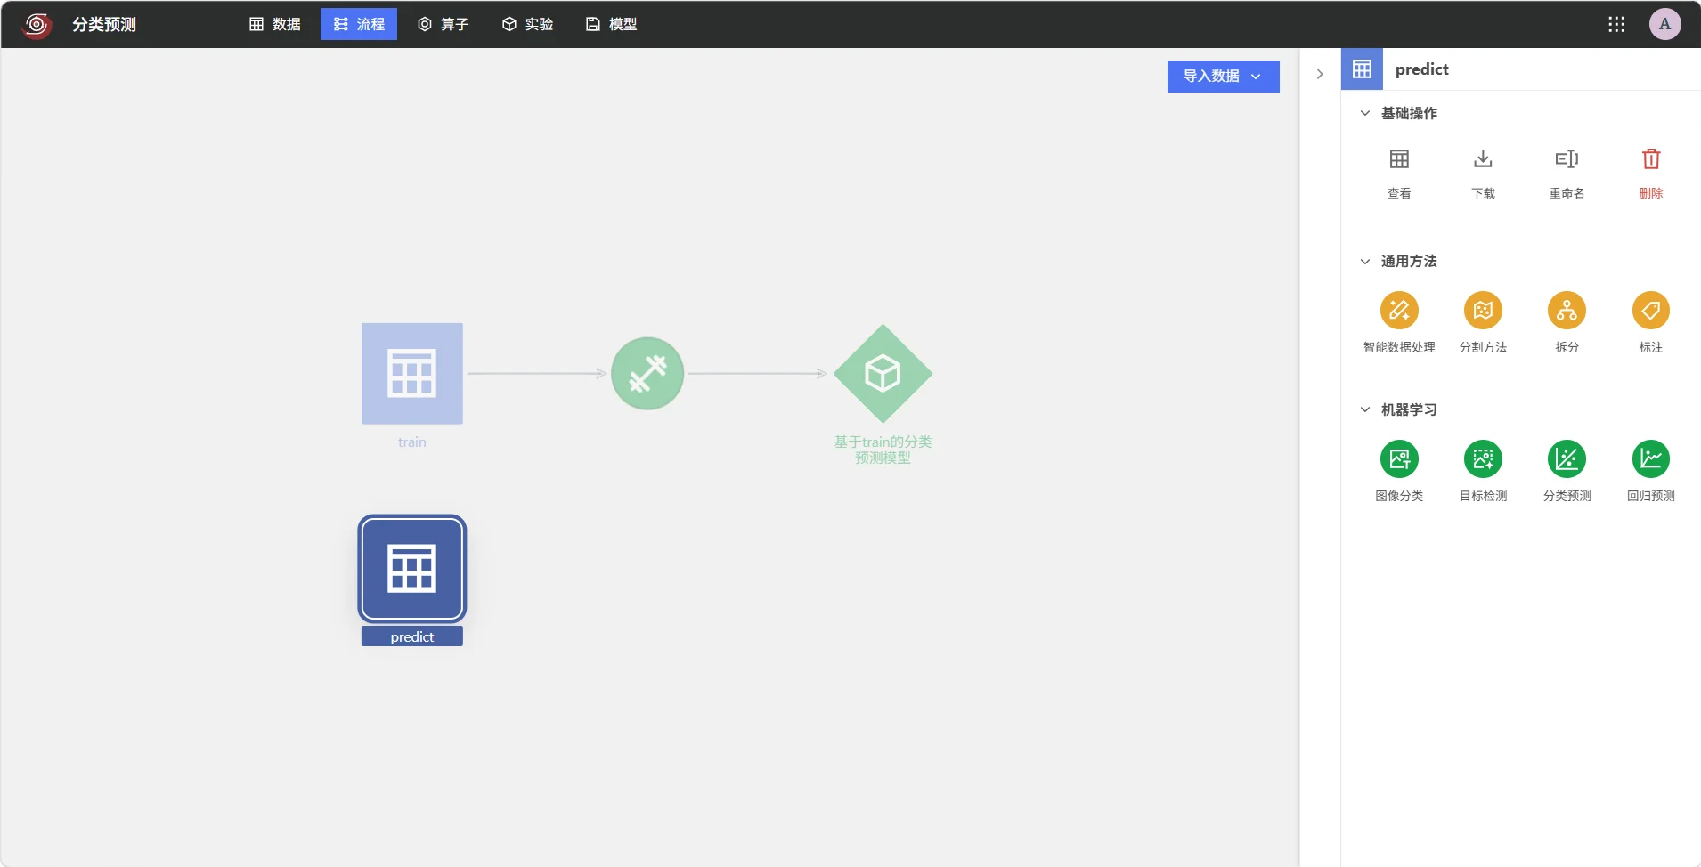Open the 实验 tab
The image size is (1701, 867).
[x=528, y=24]
